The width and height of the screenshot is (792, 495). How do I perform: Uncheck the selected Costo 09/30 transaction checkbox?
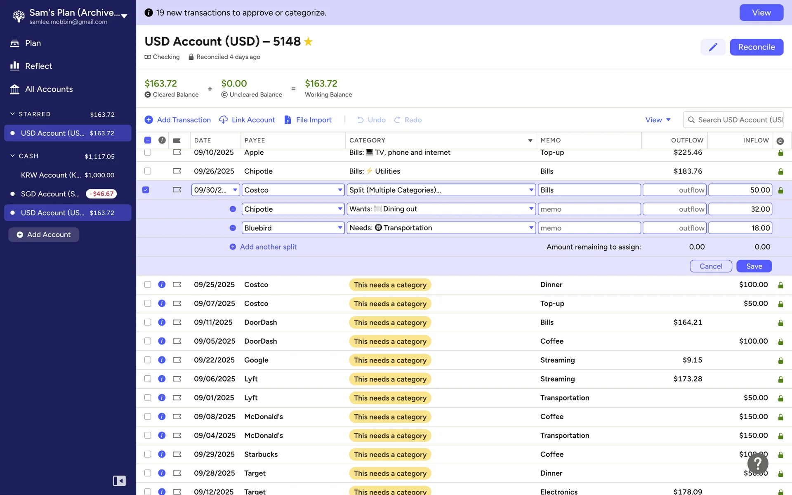(146, 190)
